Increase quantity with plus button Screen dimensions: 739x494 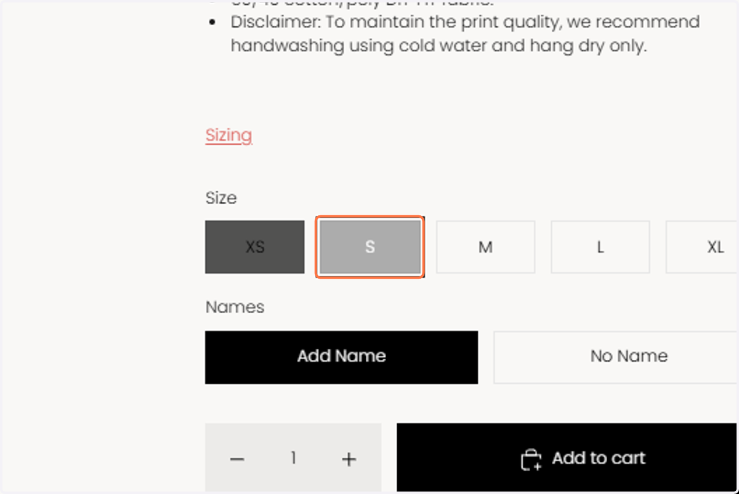coord(349,459)
